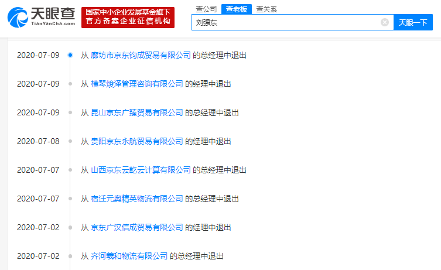Click 的总经理中退出 text after 山西京东云乾云计算

coord(220,170)
